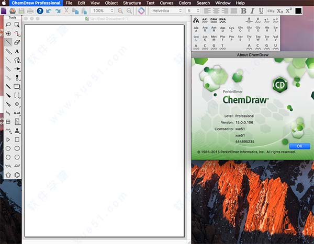314x244 pixels.
Task: Select the Text tool in Tools palette
Action: point(17,51)
